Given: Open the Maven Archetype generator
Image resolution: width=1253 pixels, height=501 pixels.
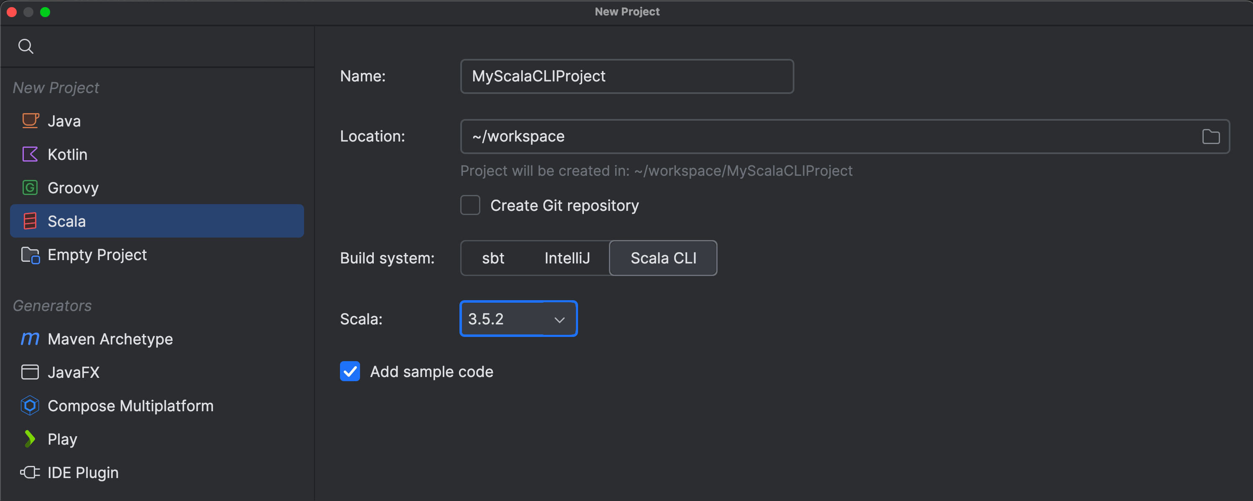Looking at the screenshot, I should 30,339.
